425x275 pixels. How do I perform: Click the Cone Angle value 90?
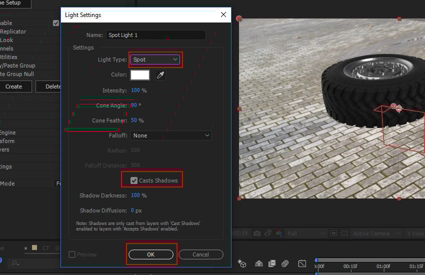(x=134, y=105)
